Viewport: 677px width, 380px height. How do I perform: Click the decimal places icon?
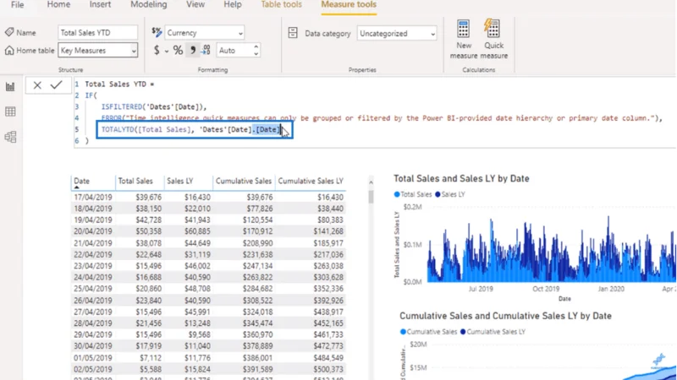[x=206, y=51]
